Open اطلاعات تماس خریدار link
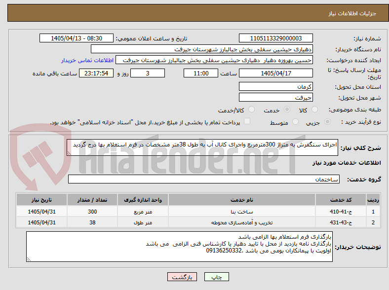The image size is (389, 290). pyautogui.click(x=87, y=60)
